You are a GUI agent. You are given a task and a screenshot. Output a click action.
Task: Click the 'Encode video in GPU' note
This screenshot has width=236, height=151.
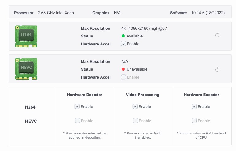click(x=201, y=135)
